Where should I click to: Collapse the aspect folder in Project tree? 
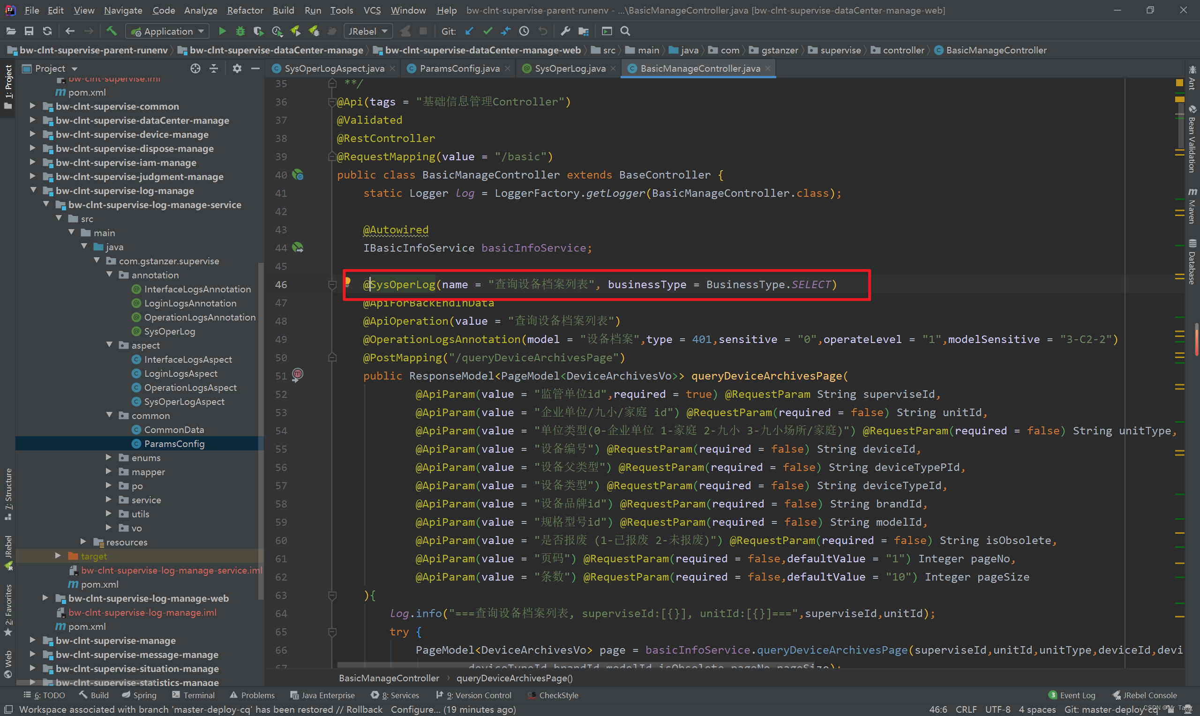point(110,345)
